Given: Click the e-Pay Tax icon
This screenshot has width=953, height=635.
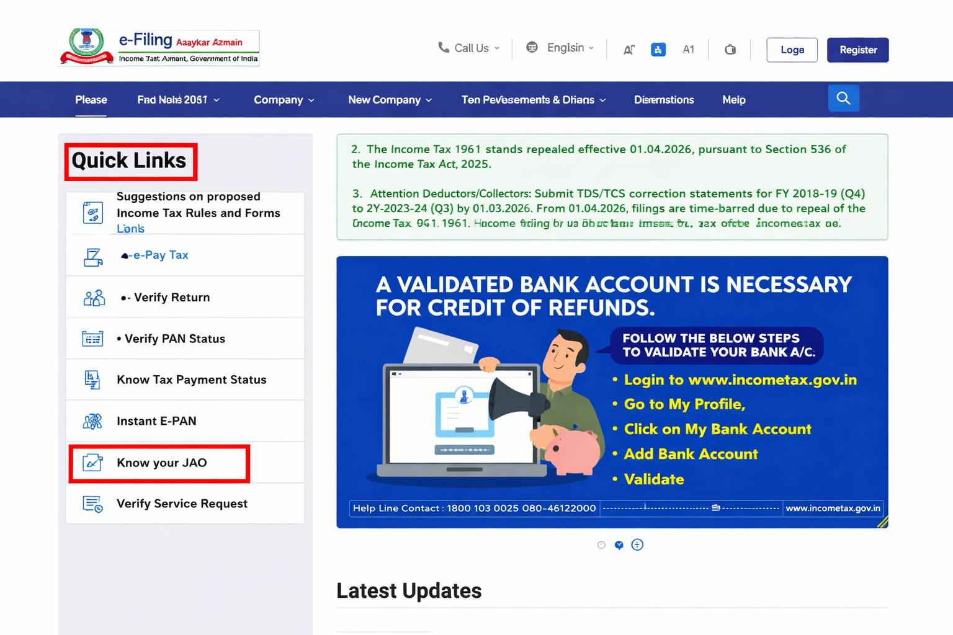Looking at the screenshot, I should tap(93, 256).
